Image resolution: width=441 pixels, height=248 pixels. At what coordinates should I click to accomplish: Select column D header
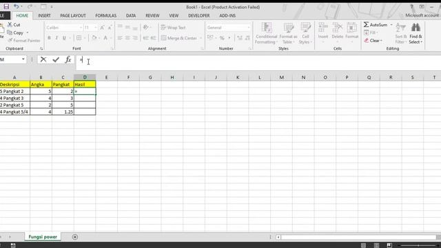click(x=85, y=77)
